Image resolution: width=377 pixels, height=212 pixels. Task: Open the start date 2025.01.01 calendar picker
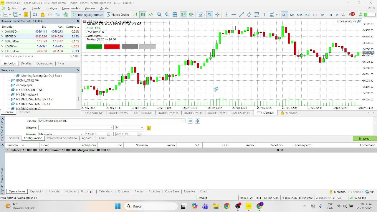click(x=110, y=134)
